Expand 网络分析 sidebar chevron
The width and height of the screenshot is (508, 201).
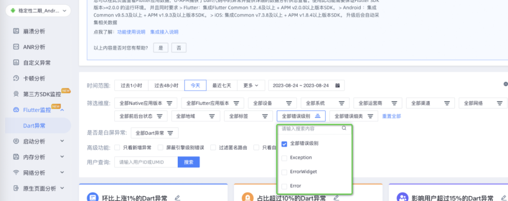(62, 172)
